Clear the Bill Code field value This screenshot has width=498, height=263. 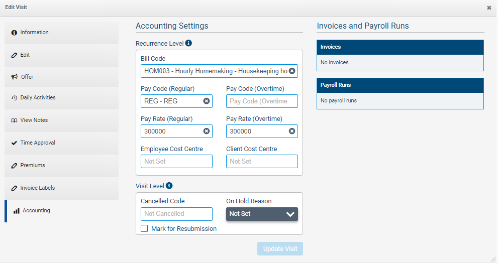292,71
